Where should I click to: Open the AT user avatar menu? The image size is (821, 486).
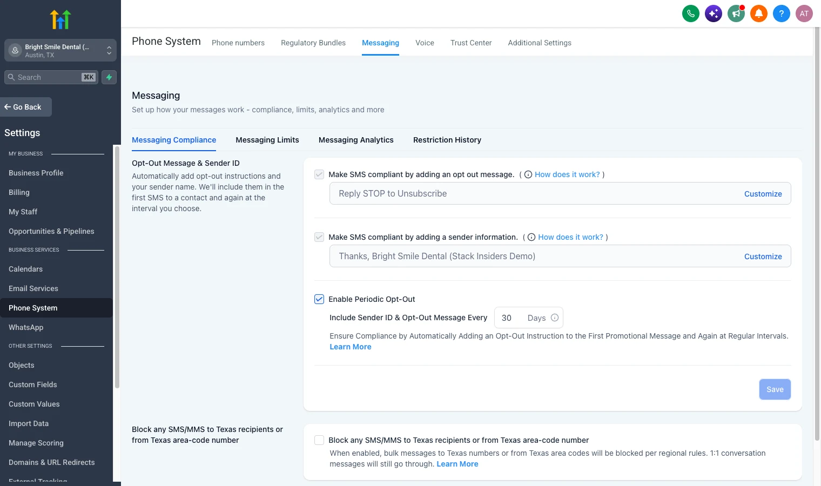click(x=804, y=13)
